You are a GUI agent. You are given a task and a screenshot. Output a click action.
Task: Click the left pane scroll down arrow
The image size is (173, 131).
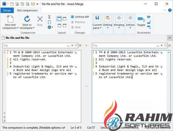click(4, 113)
